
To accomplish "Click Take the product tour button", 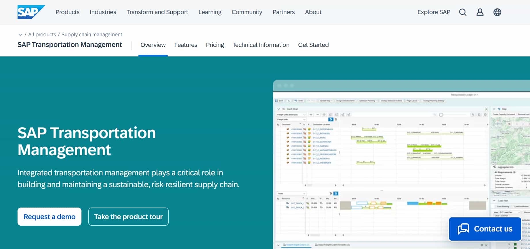I will click(128, 216).
